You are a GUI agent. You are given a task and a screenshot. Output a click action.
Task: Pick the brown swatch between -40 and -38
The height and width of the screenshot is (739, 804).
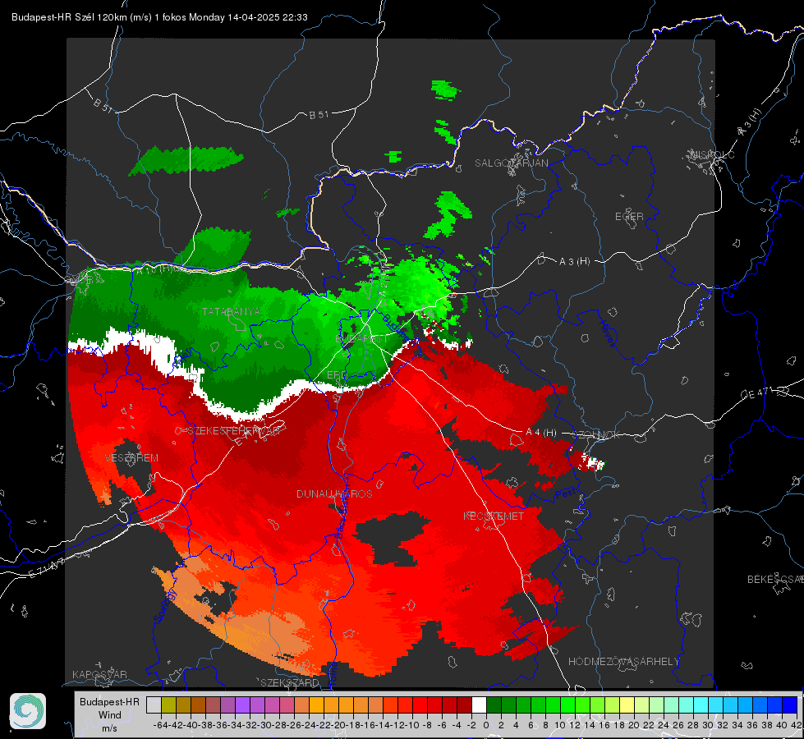pyautogui.click(x=198, y=705)
